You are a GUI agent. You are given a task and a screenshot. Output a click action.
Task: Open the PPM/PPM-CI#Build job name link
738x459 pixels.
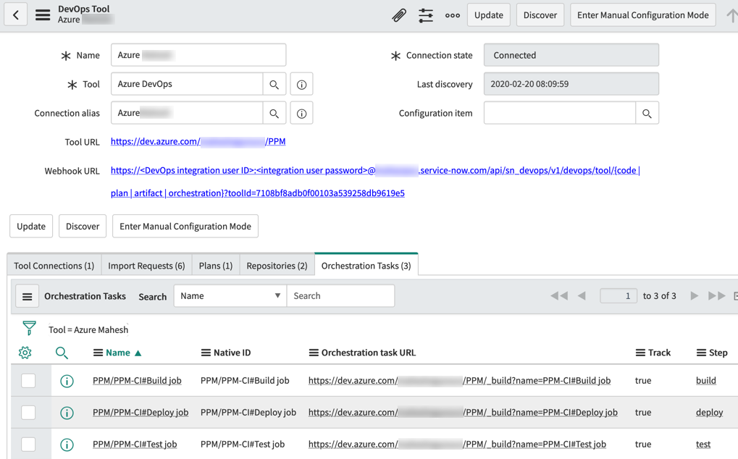tap(137, 381)
